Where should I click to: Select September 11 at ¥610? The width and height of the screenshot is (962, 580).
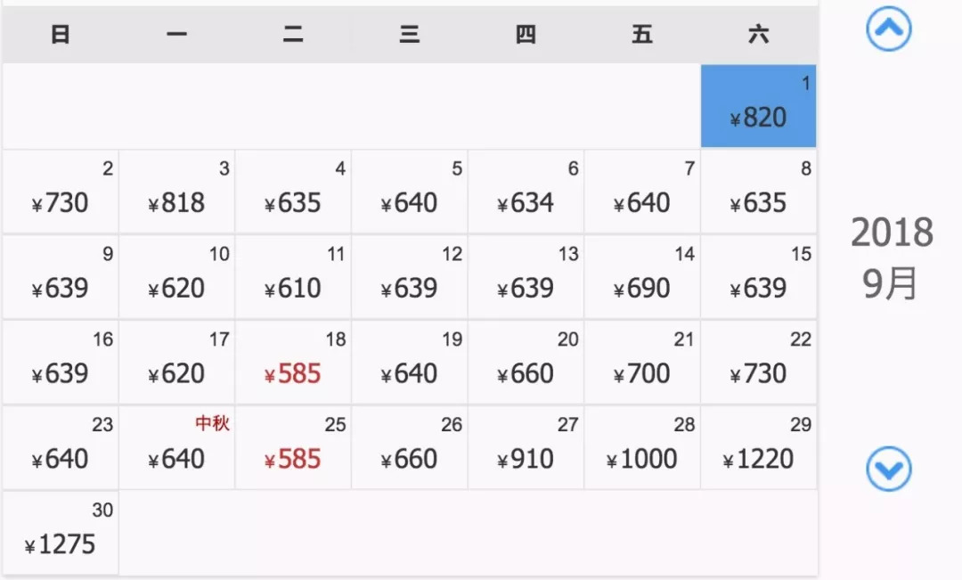click(x=293, y=277)
